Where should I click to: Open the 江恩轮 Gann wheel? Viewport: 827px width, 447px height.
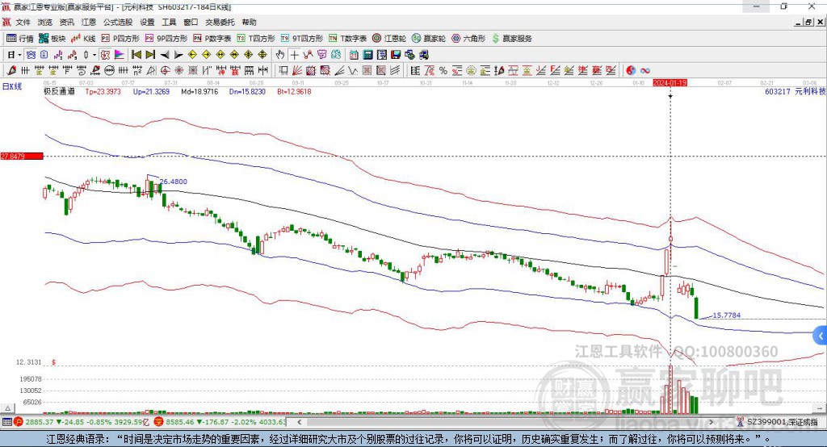point(389,39)
